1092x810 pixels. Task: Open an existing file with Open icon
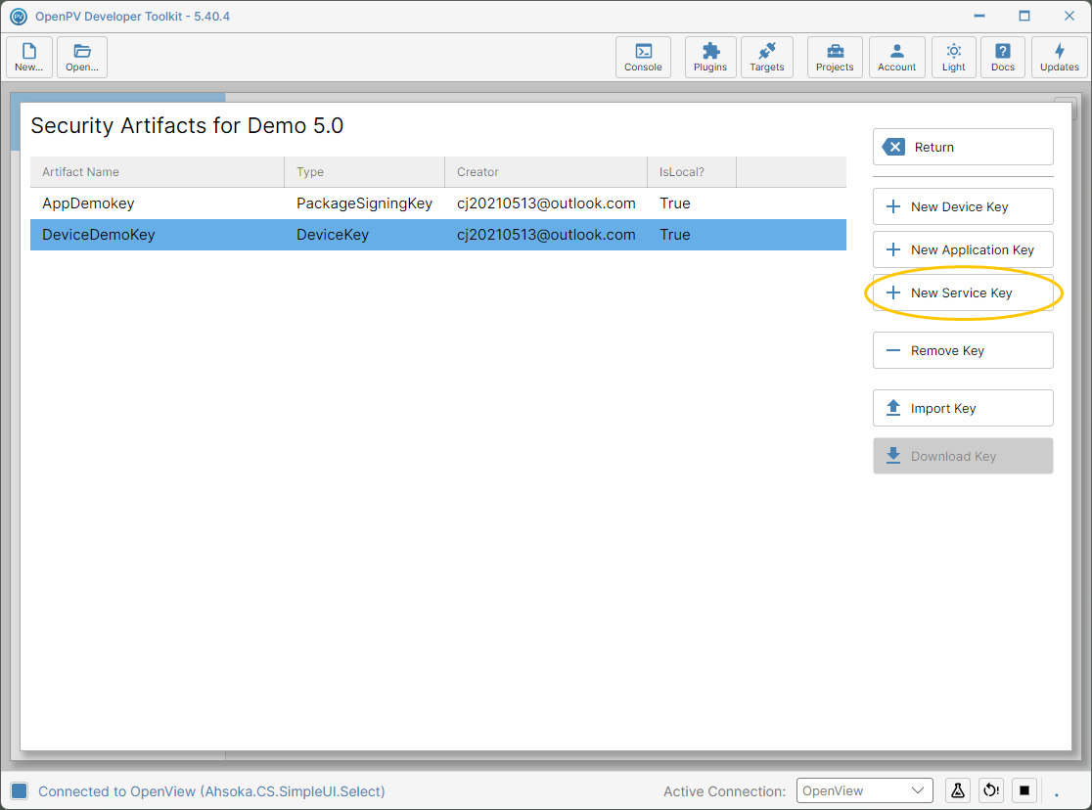(x=81, y=57)
